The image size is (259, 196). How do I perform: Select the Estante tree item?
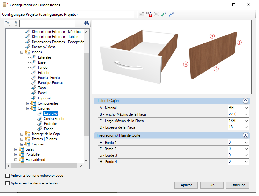pos(43,73)
